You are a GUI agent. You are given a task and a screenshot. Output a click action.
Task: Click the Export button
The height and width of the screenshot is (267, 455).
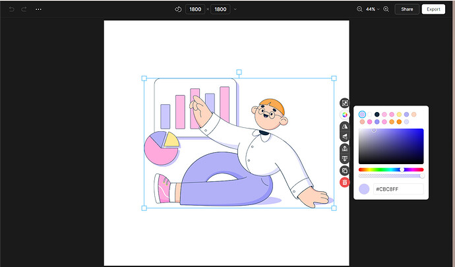point(433,9)
